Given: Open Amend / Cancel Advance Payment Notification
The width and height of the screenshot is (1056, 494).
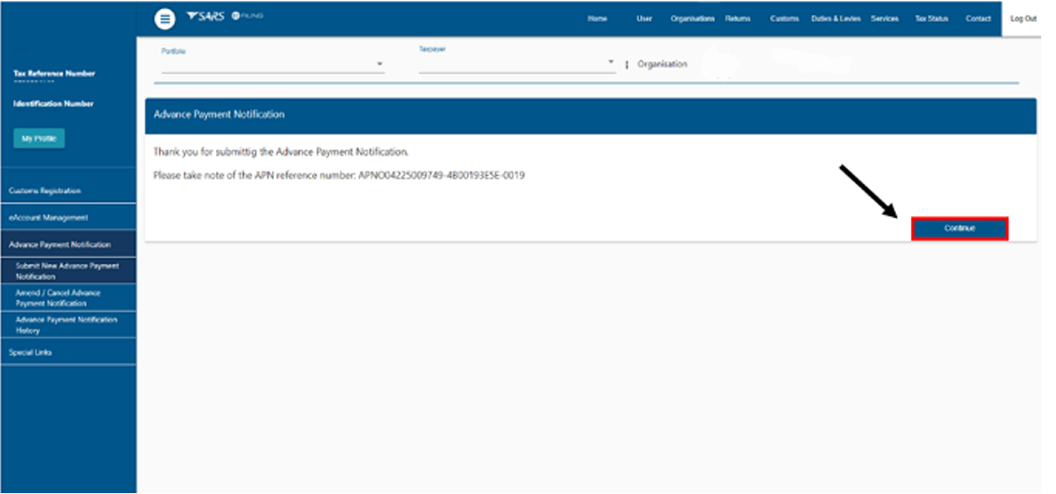Looking at the screenshot, I should [58, 298].
